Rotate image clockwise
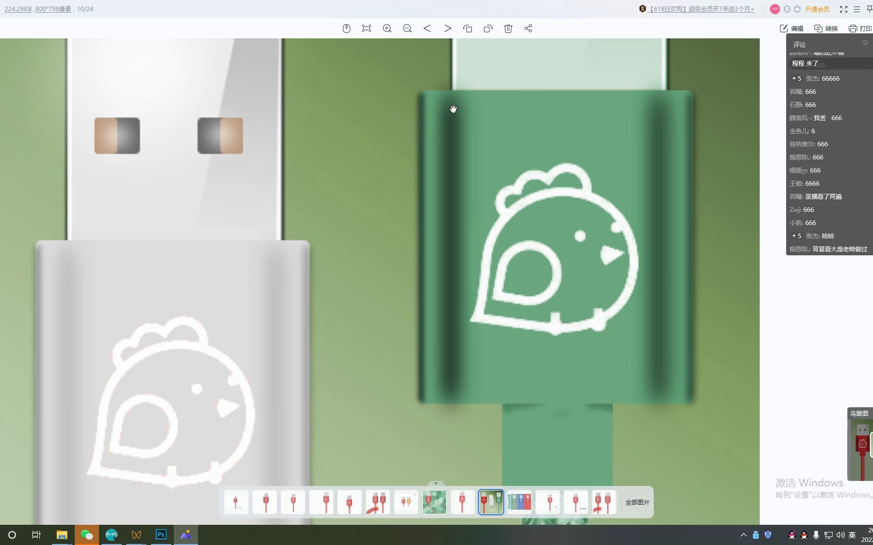The width and height of the screenshot is (873, 545). 488,29
